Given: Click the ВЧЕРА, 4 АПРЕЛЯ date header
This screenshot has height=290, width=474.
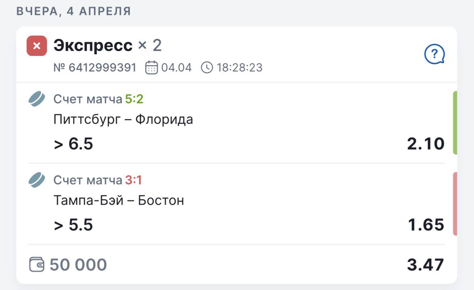Looking at the screenshot, I should coord(74,11).
